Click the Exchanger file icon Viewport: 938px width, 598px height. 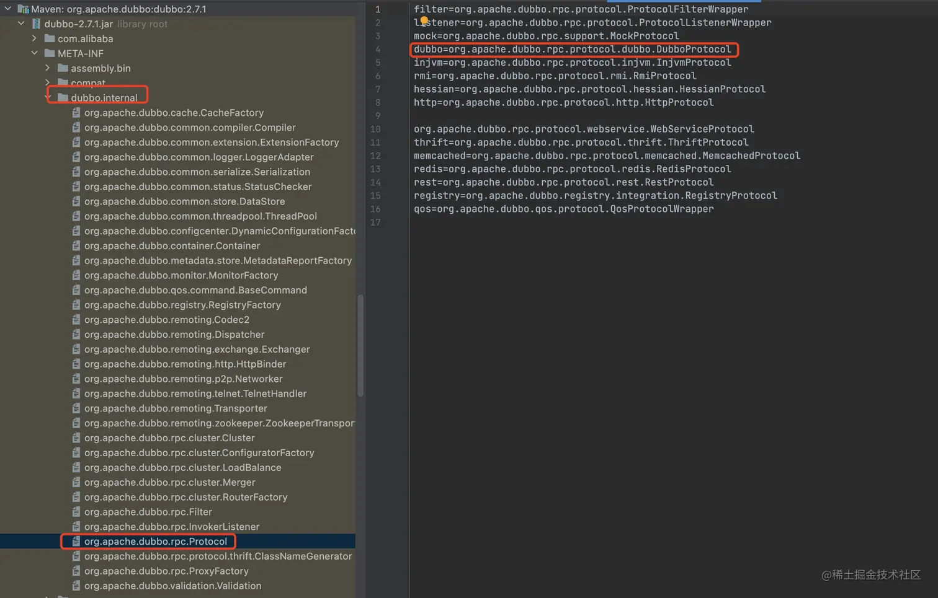pyautogui.click(x=76, y=349)
